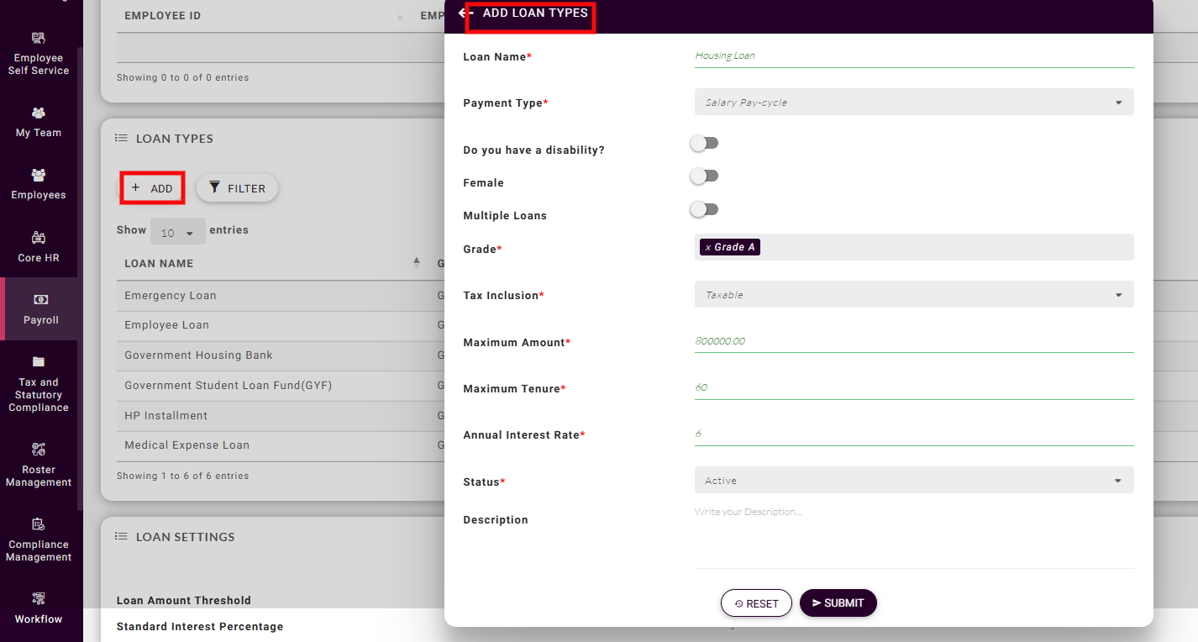The image size is (1198, 642).
Task: Select the My Team sidebar icon
Action: pyautogui.click(x=39, y=113)
